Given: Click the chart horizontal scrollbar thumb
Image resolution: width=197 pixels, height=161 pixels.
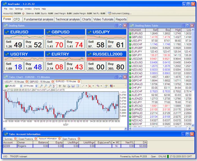Looking at the screenshot, I should pos(110,128).
